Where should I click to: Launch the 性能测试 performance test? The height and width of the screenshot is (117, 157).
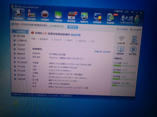(x=45, y=16)
